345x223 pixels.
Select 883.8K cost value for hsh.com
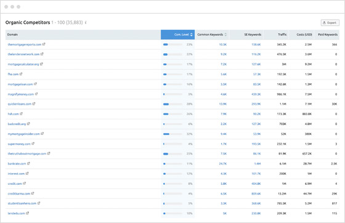pyautogui.click(x=307, y=114)
